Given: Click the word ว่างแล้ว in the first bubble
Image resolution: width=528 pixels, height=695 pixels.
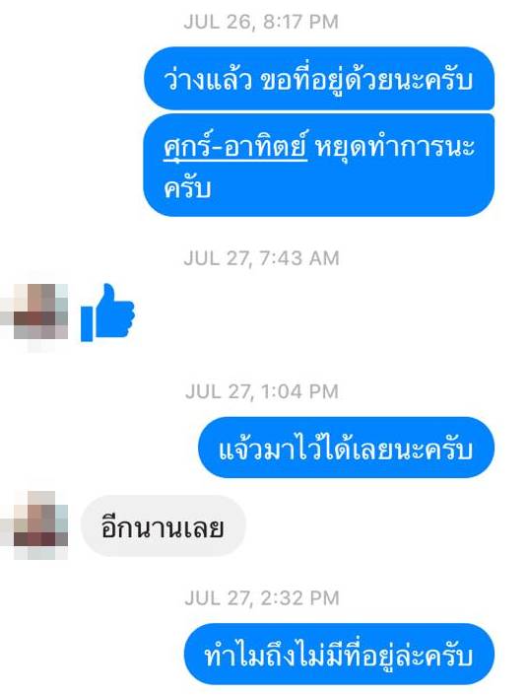Looking at the screenshot, I should (x=208, y=80).
